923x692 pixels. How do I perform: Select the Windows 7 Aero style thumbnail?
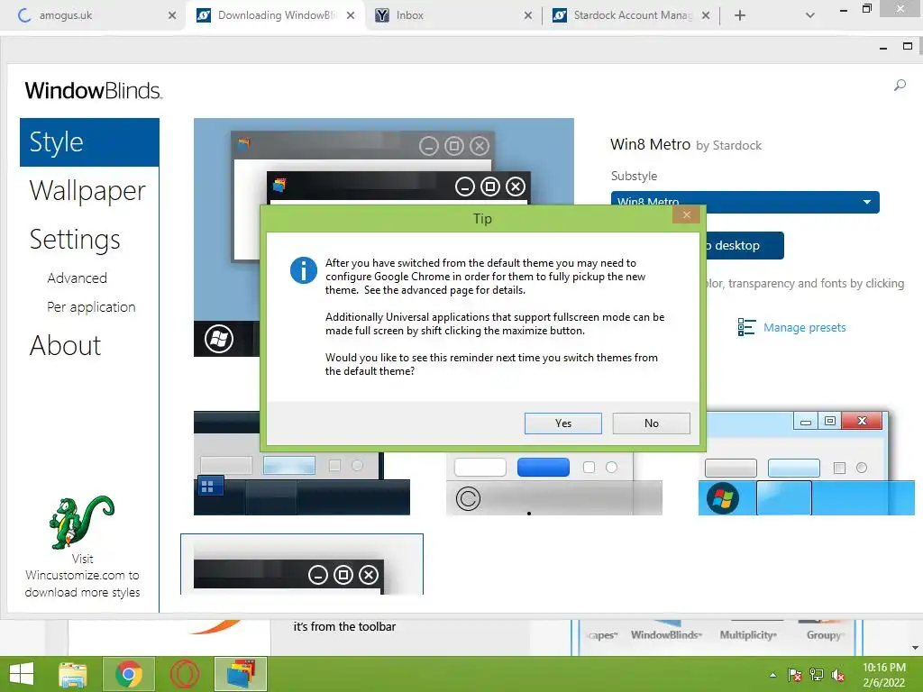(x=806, y=463)
